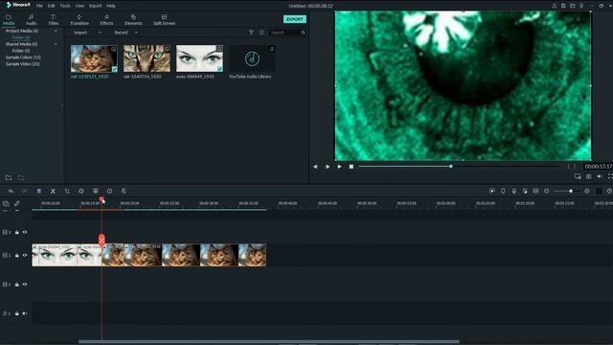
Task: Hide the third video track
Action: (x=25, y=285)
